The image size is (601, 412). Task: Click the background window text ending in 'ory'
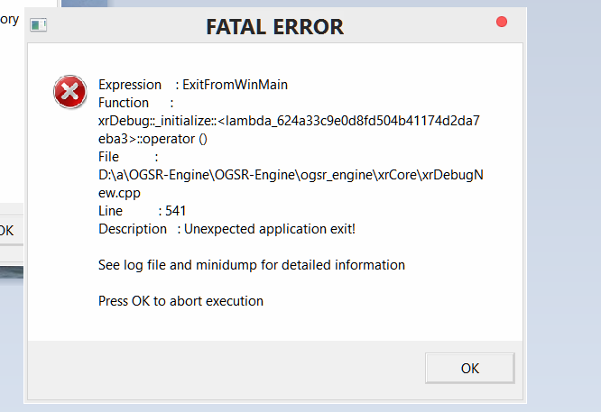click(8, 20)
